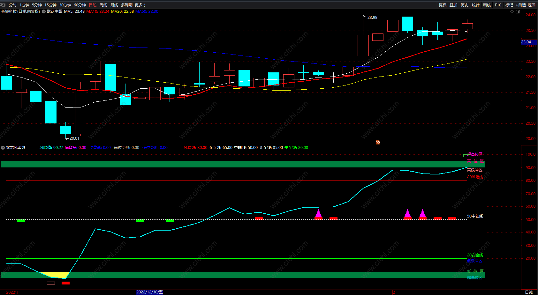Click the MA10: 23.24 label

[98, 11]
